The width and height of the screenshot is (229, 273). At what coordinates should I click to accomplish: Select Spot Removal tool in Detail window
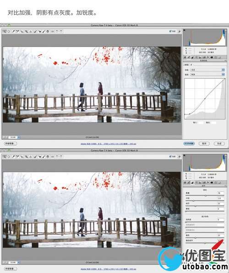35,157
